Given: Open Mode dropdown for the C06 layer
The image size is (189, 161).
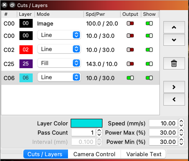Looking at the screenshot, I should click(x=59, y=77).
